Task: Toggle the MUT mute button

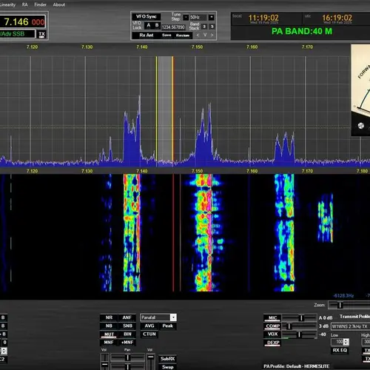Action: pos(109,334)
